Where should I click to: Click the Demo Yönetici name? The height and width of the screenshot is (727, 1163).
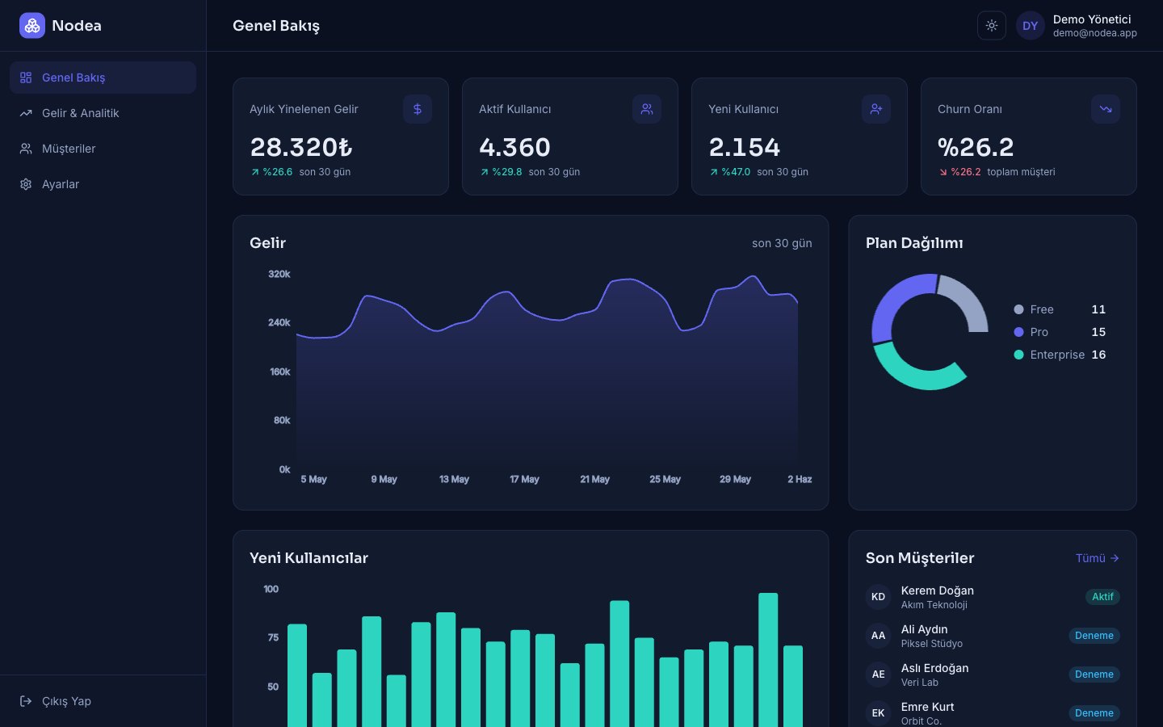click(x=1092, y=19)
